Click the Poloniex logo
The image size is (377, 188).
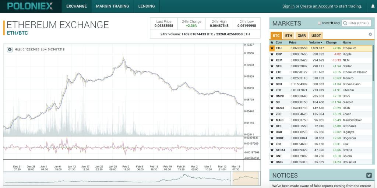[30, 6]
